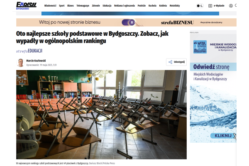
Task: Click the share icon next to Udostępnij
Action: click(171, 62)
